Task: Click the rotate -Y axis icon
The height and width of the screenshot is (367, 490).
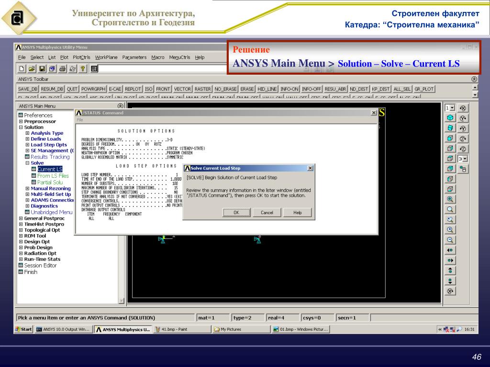Action: [x=463, y=128]
